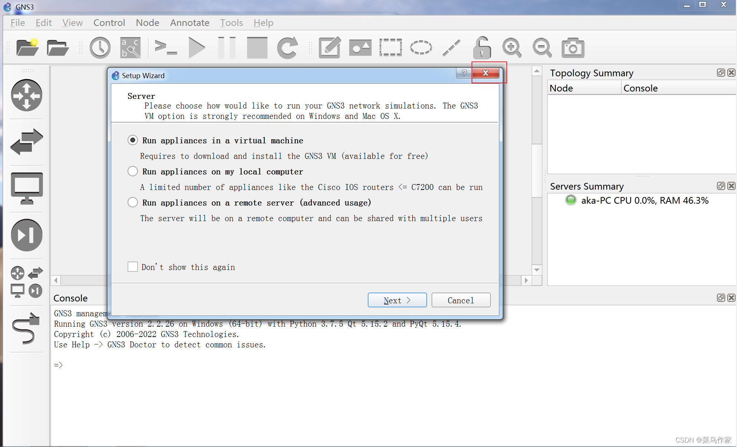Browse routers in device sidebar
Image resolution: width=737 pixels, height=447 pixels.
click(27, 96)
